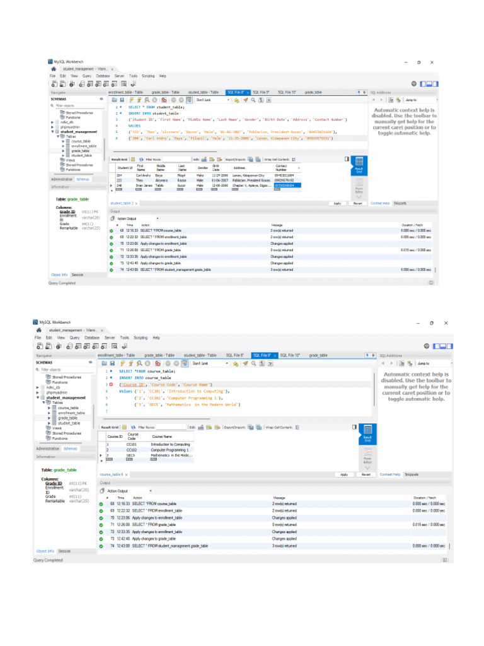Click the Filter Rows field in lower result grid
The height and width of the screenshot is (646, 484).
coord(171,427)
